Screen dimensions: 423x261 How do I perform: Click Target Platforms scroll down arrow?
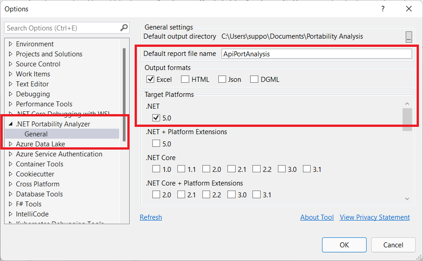point(407,199)
